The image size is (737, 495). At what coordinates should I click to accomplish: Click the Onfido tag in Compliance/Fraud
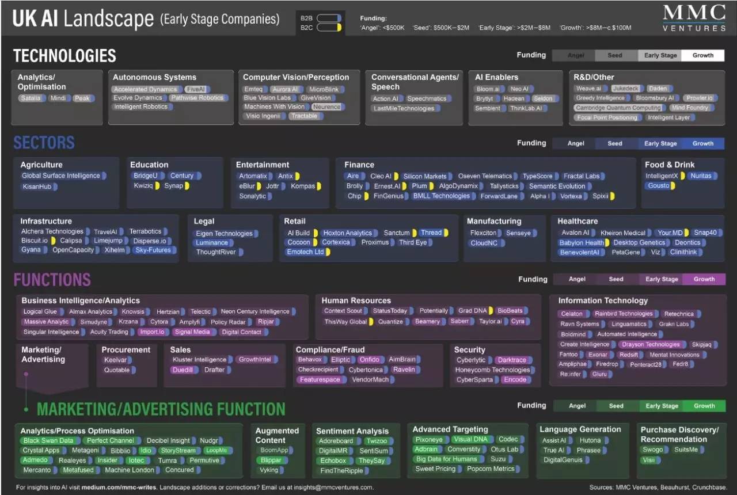369,360
